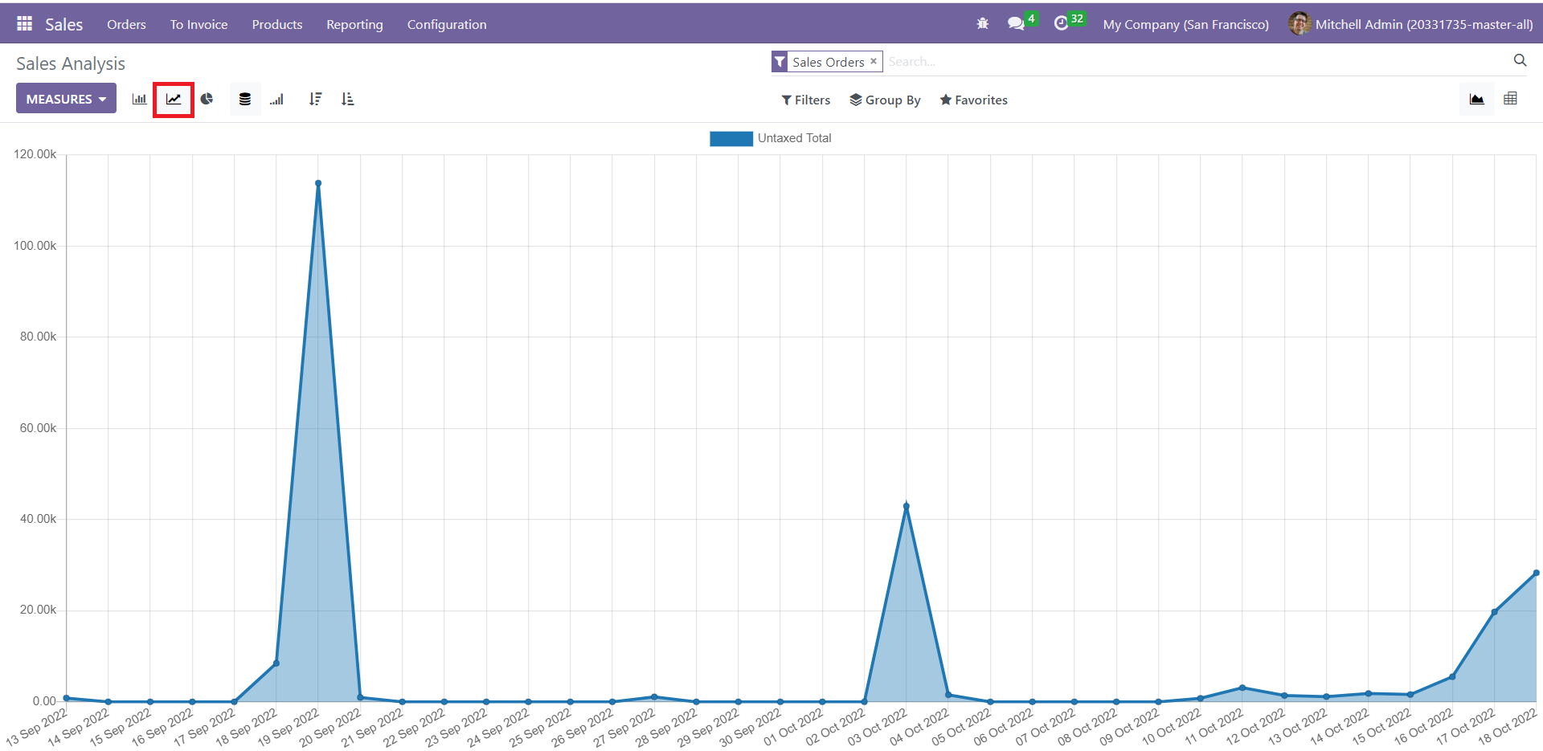Open the activities clock icon
The width and height of the screenshot is (1543, 751).
(1062, 24)
